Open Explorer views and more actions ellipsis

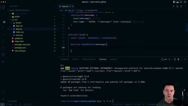point(54,6)
